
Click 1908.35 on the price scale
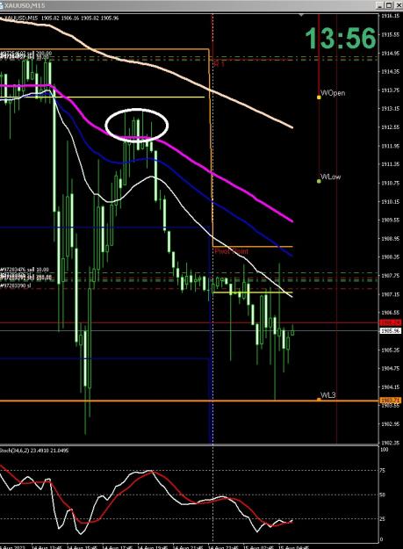pos(391,257)
